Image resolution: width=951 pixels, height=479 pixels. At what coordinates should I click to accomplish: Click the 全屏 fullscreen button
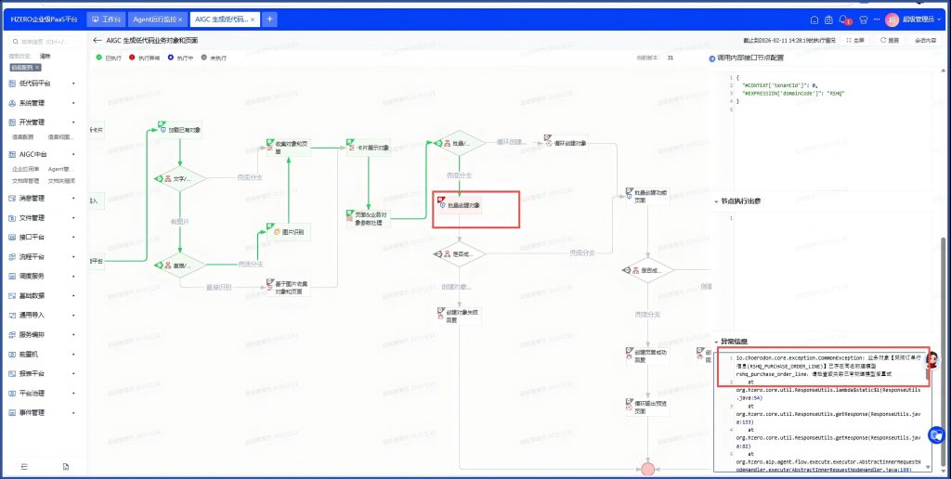click(x=855, y=41)
